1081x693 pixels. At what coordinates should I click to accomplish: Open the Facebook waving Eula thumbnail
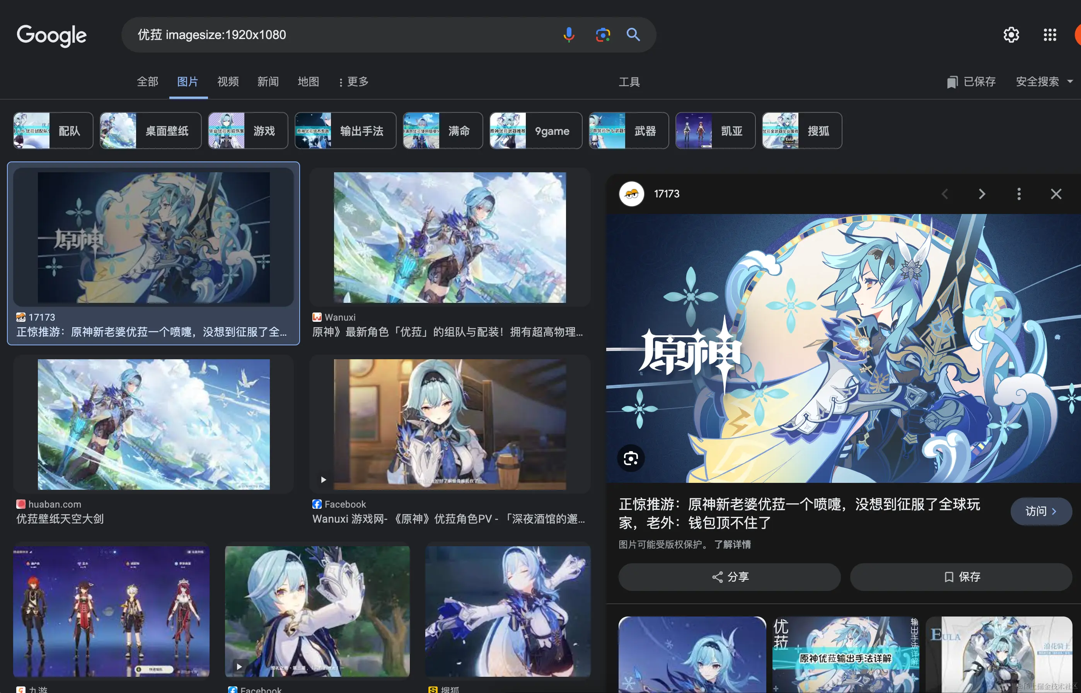pyautogui.click(x=317, y=611)
